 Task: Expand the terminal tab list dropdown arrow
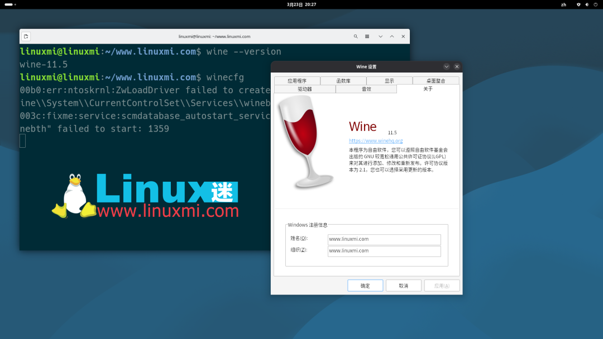(x=380, y=36)
